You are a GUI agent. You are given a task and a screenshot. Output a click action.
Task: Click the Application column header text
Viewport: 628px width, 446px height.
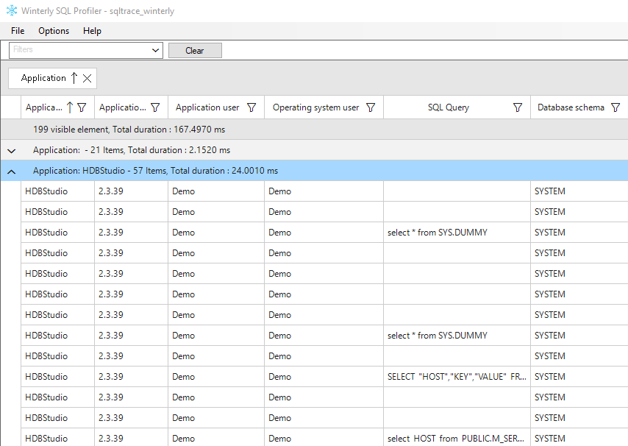(x=44, y=107)
